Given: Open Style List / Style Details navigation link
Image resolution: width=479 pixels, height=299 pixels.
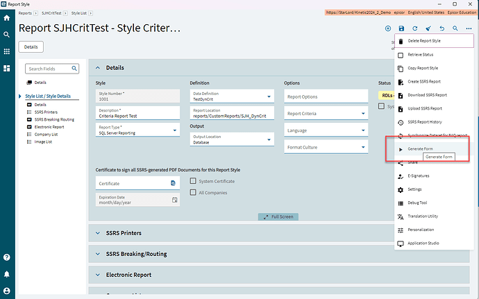Looking at the screenshot, I should click(48, 96).
